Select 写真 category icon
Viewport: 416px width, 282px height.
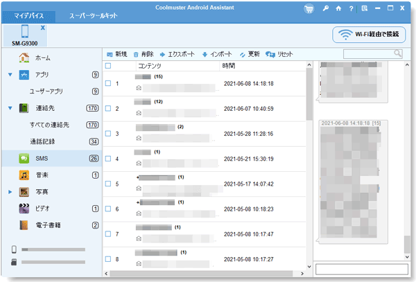tap(24, 192)
